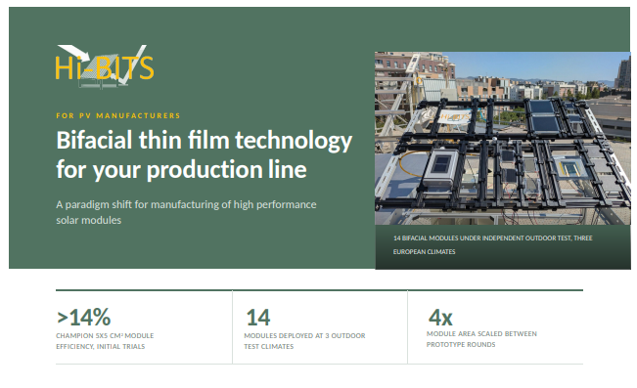Click the 'TEST CLIMATES' label
Viewport: 637px width, 388px height.
tap(268, 346)
